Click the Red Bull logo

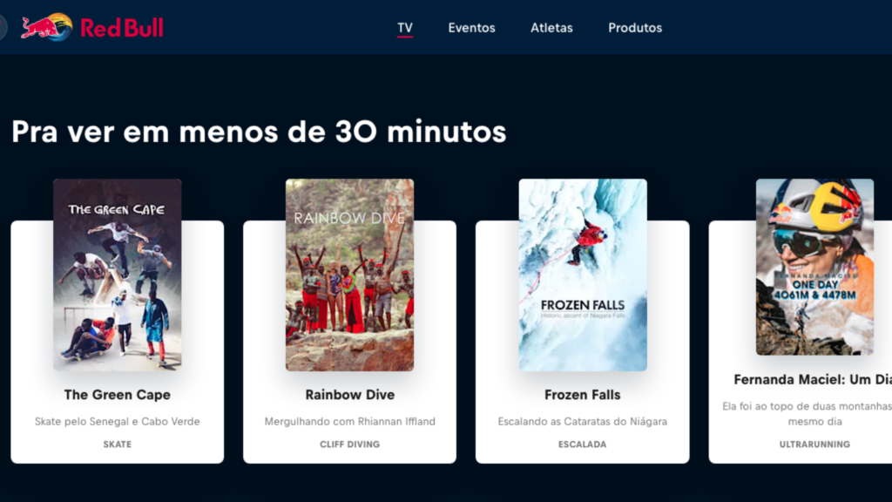click(92, 27)
